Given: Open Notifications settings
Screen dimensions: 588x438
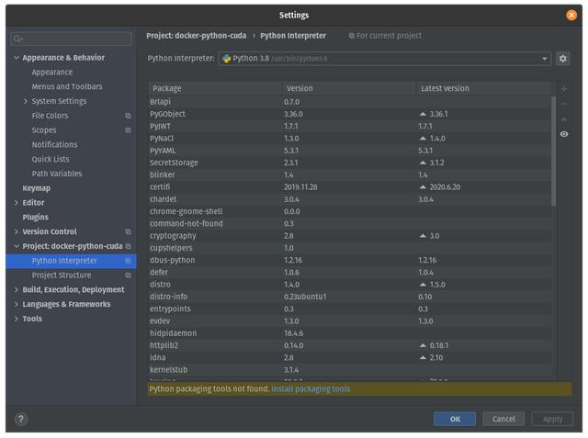Looking at the screenshot, I should click(x=54, y=145).
